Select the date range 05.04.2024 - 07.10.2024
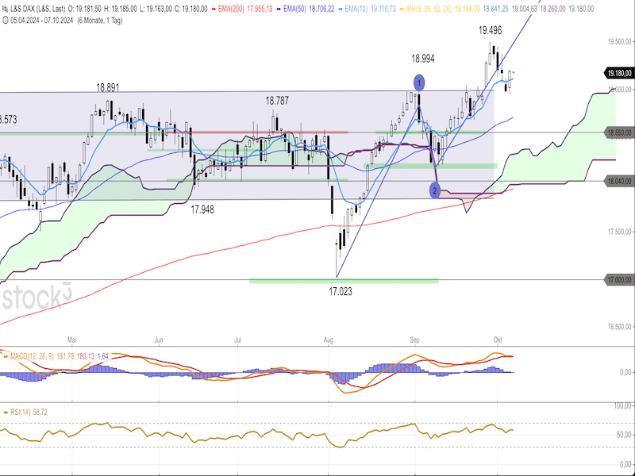The image size is (635, 476). [x=41, y=21]
